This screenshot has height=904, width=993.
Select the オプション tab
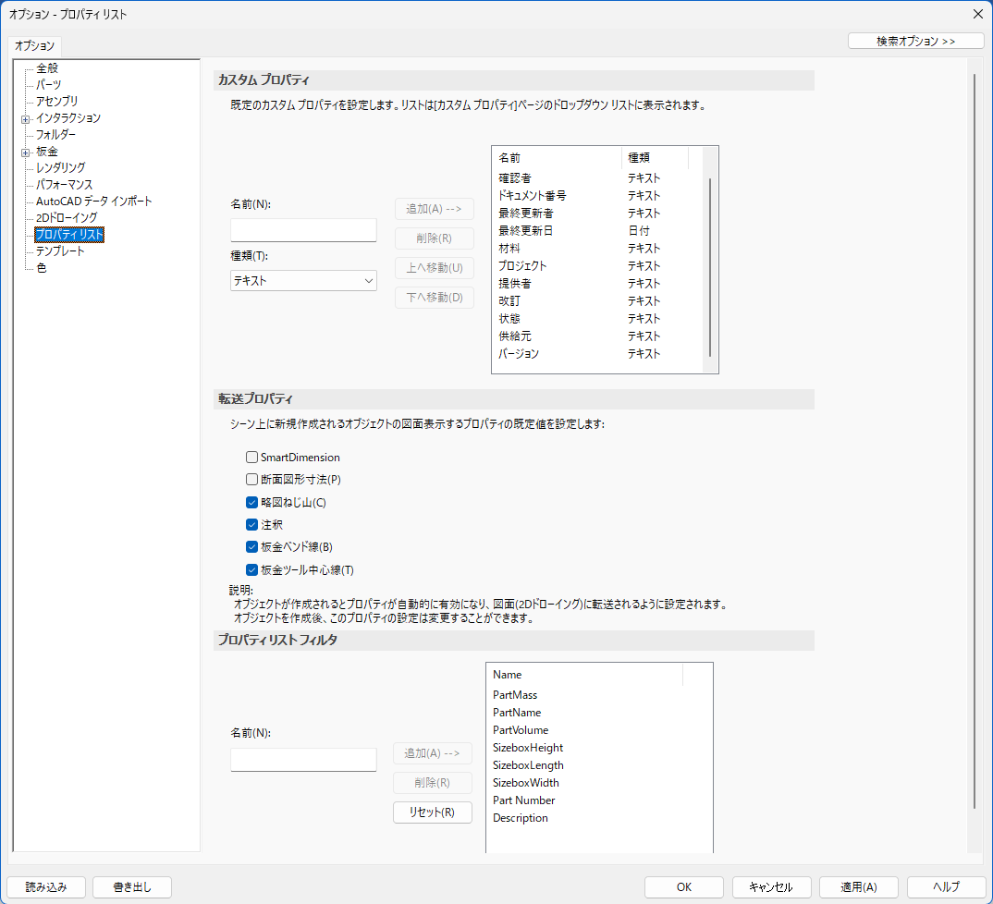[x=35, y=45]
